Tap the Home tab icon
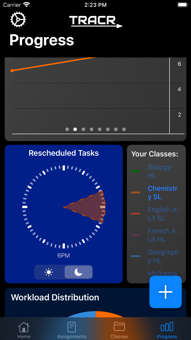Image resolution: width=191 pixels, height=340 pixels. 24,326
